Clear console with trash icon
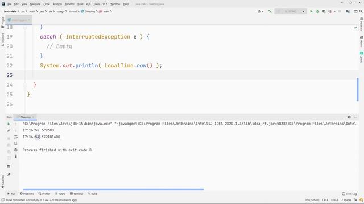 click(x=16, y=156)
